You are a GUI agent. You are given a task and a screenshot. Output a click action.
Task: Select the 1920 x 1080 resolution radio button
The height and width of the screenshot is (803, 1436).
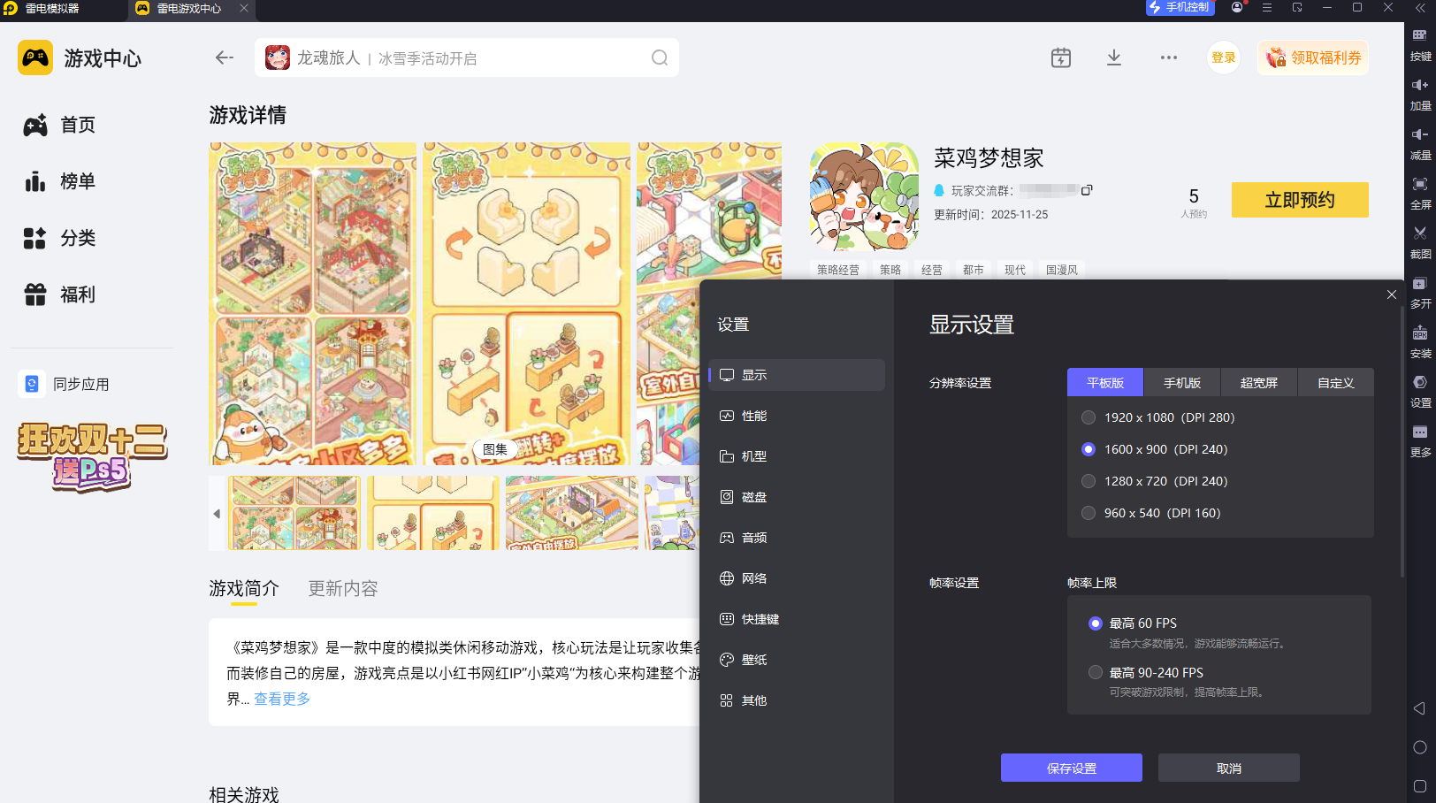pos(1088,417)
